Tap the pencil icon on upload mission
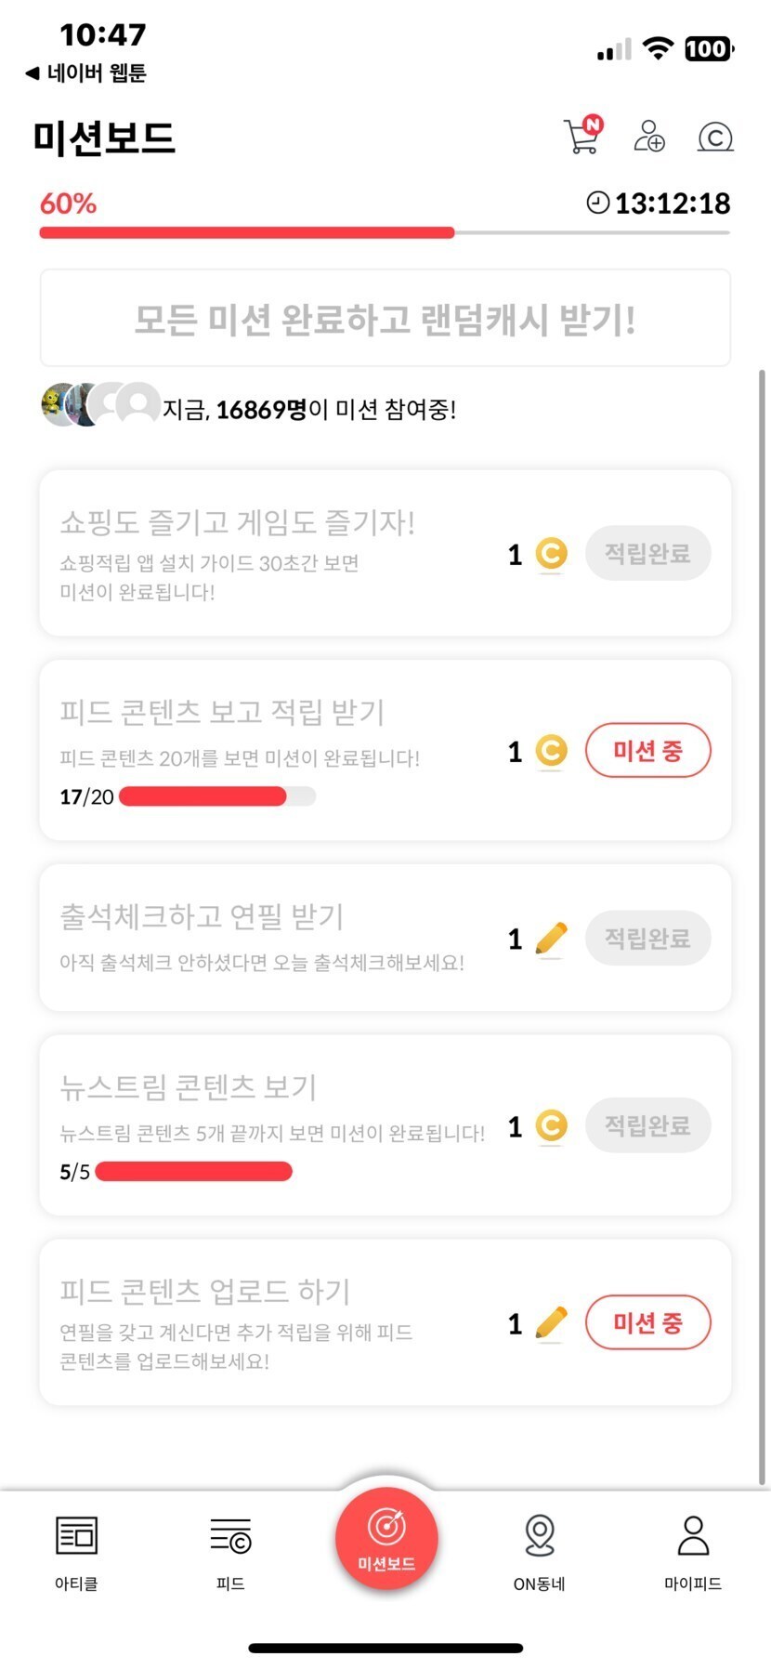771x1669 pixels. (x=551, y=1322)
